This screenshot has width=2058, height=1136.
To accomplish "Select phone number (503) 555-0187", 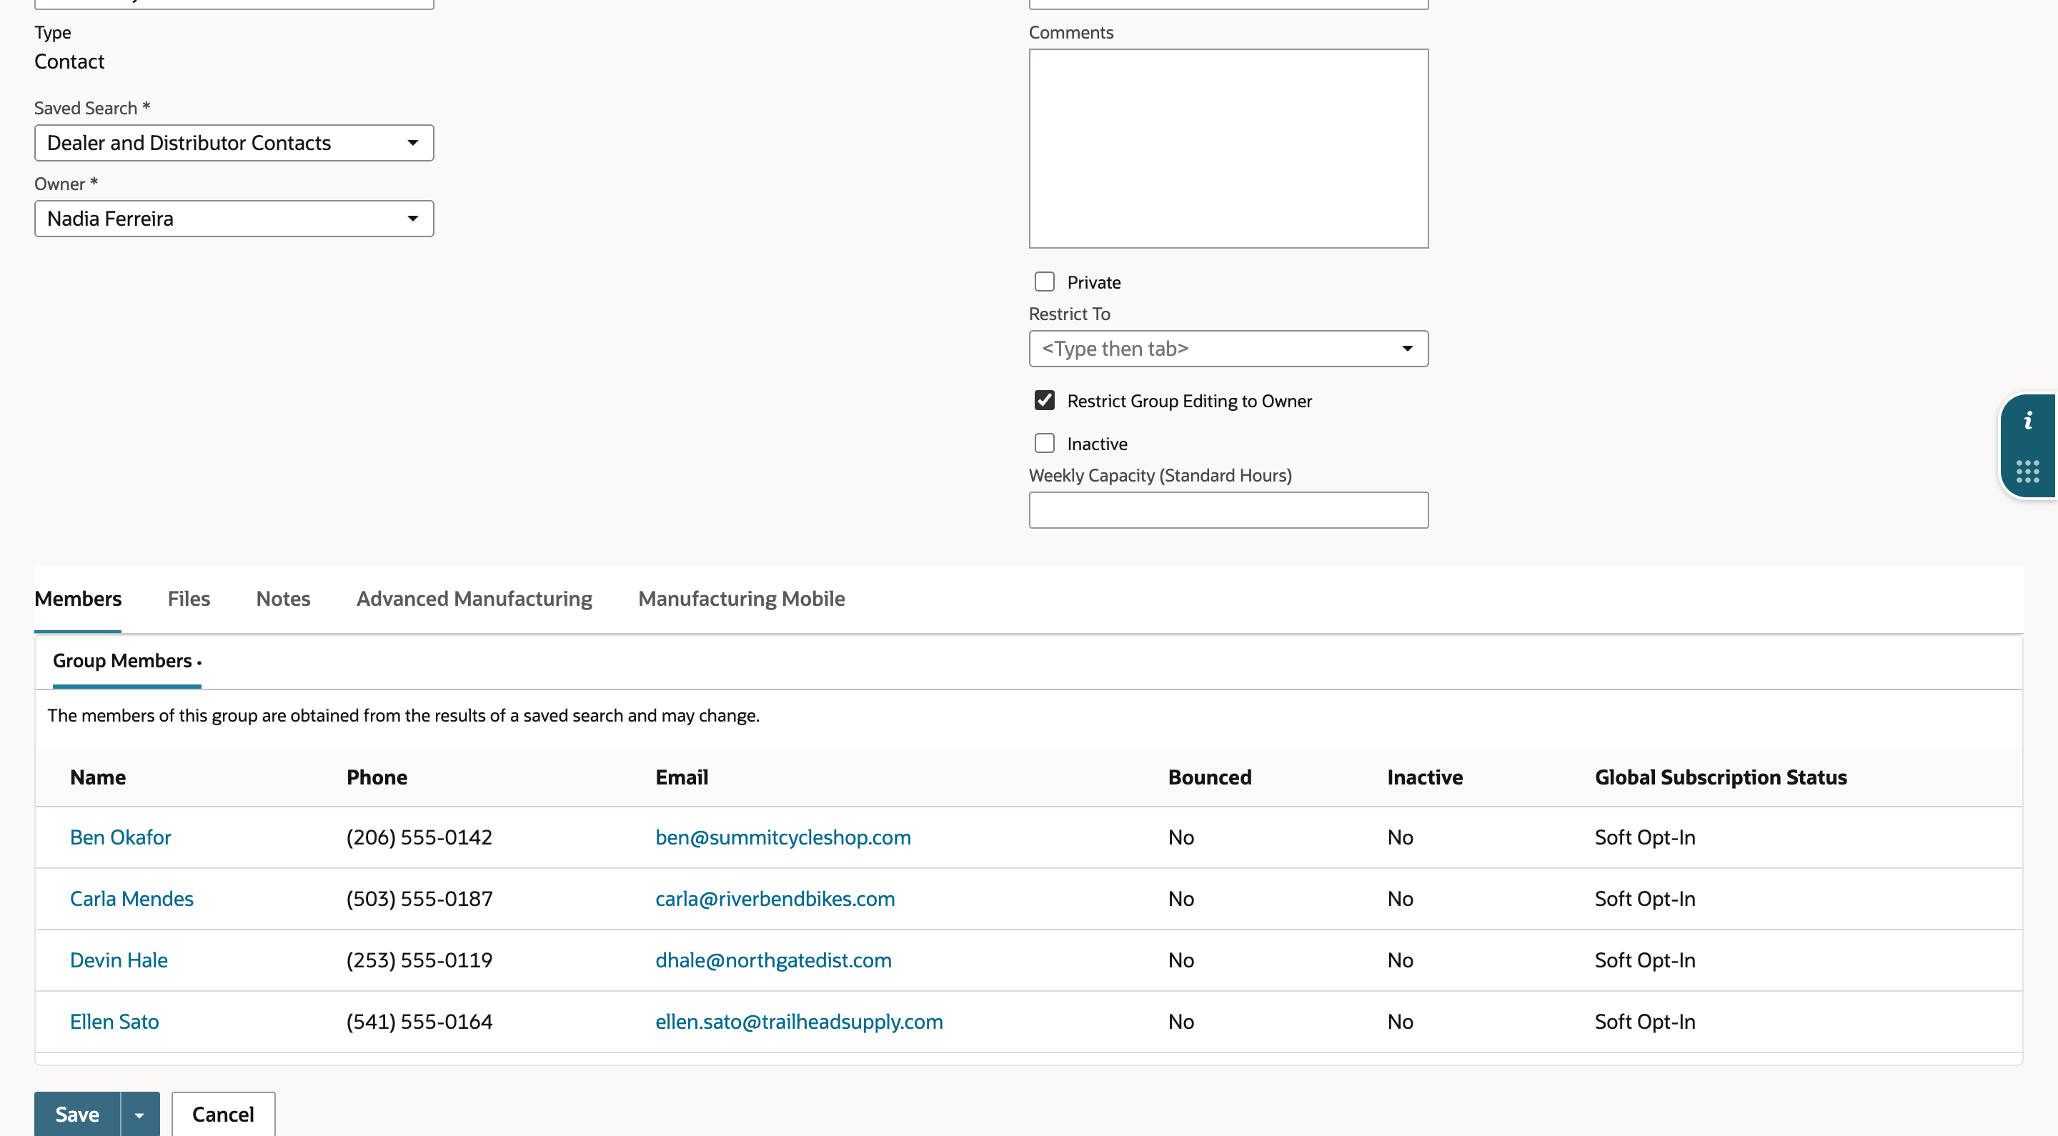I will coord(419,899).
